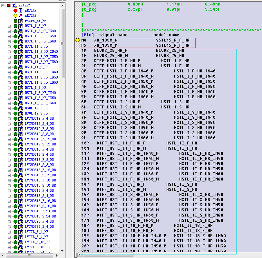Collapse the artix7 root tree node

tap(3, 6)
